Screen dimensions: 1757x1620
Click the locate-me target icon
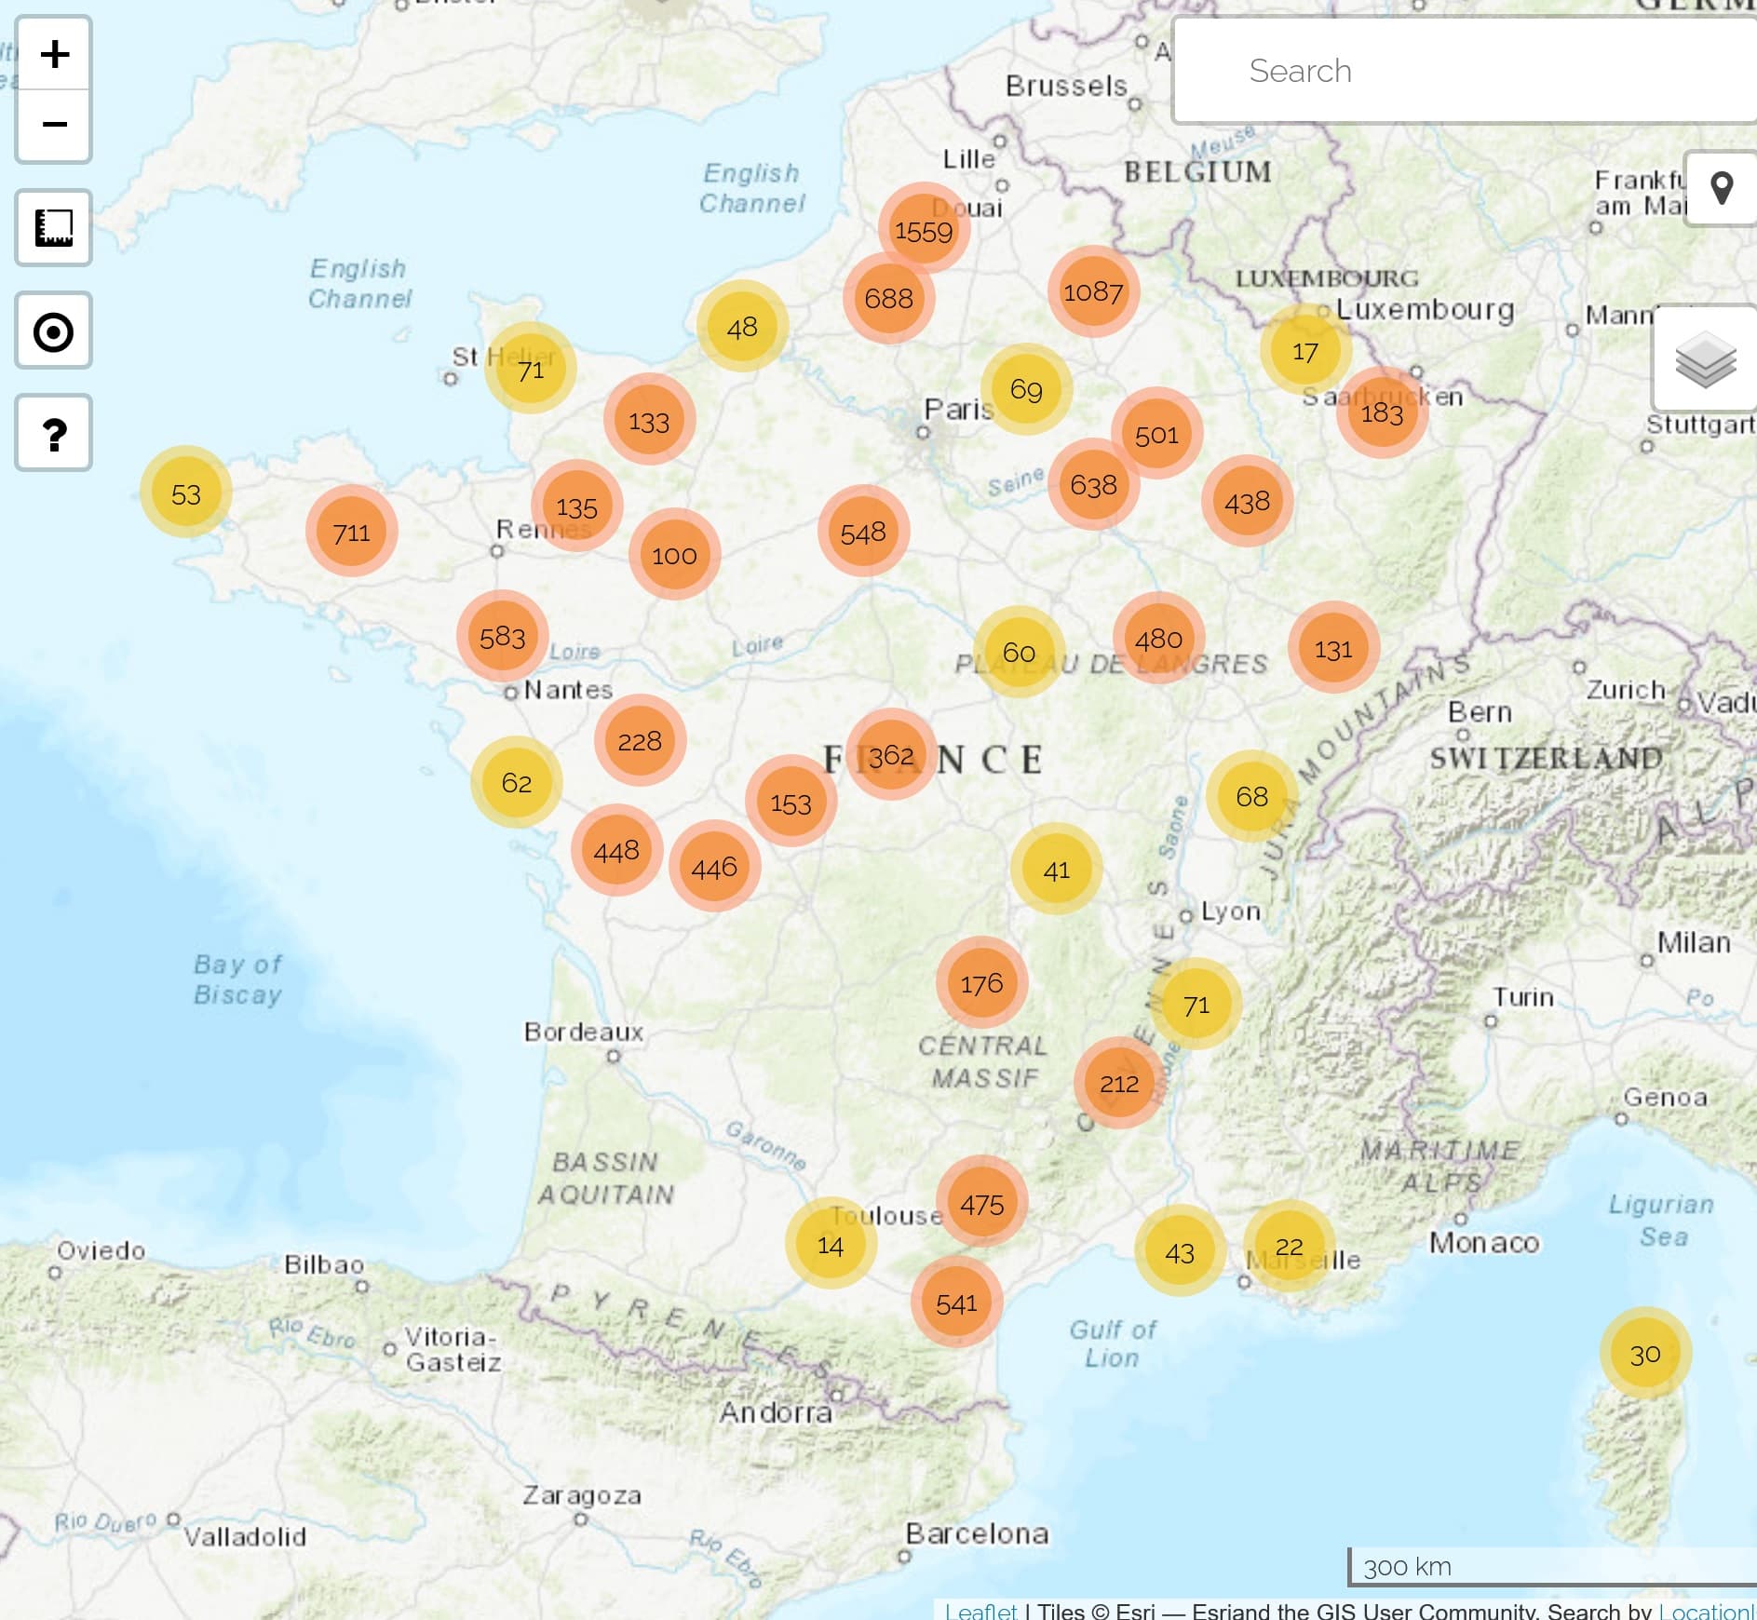pyautogui.click(x=54, y=331)
